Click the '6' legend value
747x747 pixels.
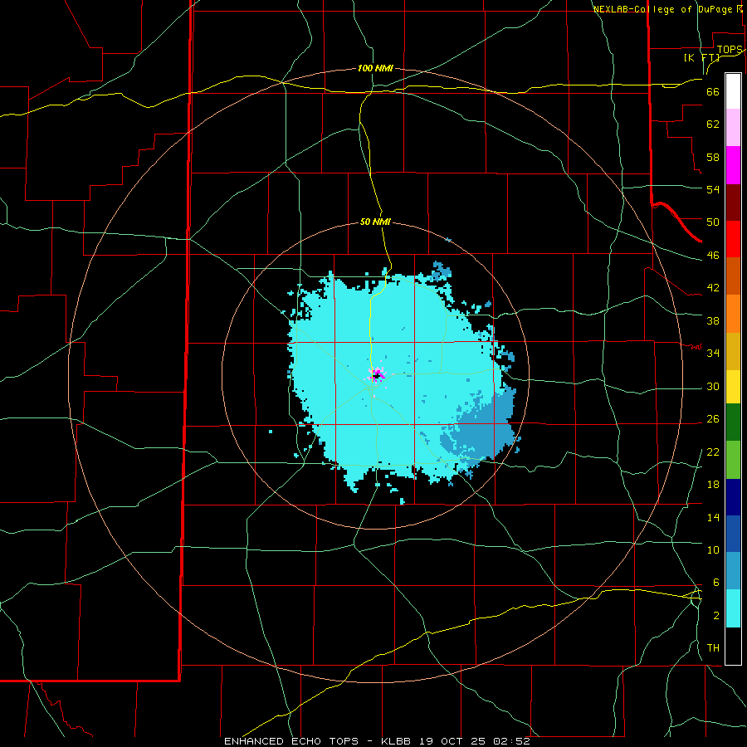[715, 583]
